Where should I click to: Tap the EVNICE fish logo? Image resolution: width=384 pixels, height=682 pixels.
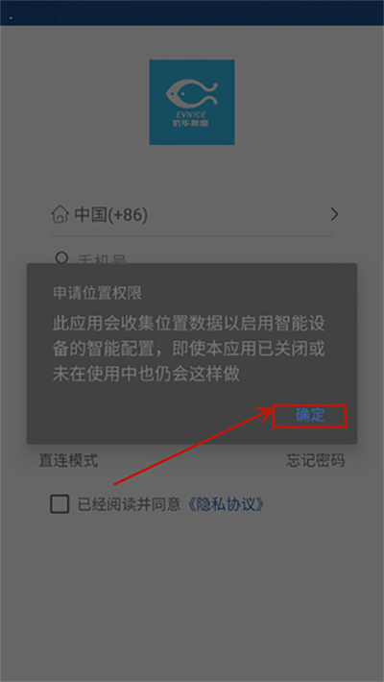(x=192, y=102)
